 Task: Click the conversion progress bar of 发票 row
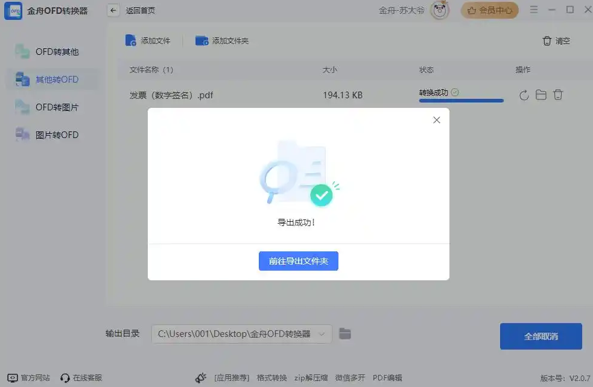[461, 101]
